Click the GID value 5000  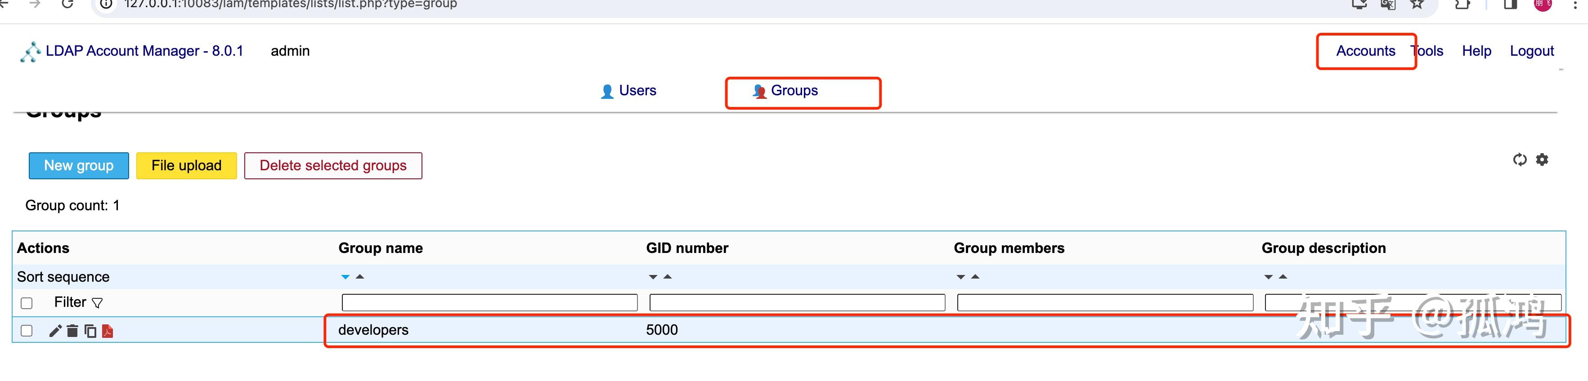(661, 331)
